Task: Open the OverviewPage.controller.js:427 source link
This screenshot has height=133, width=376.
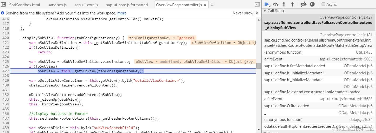Action: click(346, 17)
